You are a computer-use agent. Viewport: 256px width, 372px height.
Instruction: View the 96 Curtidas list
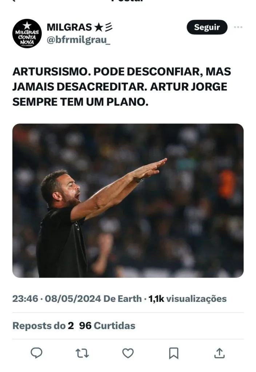pos(107,326)
